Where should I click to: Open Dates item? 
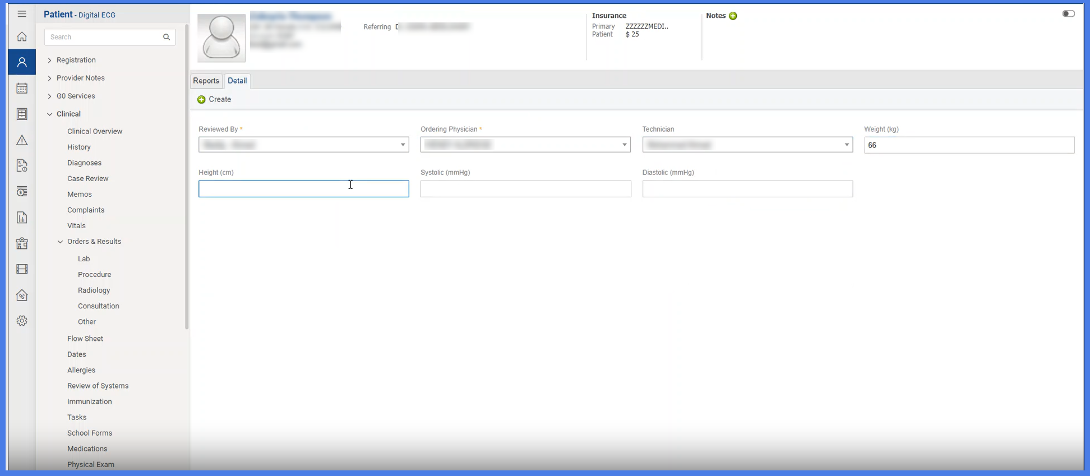click(x=77, y=354)
